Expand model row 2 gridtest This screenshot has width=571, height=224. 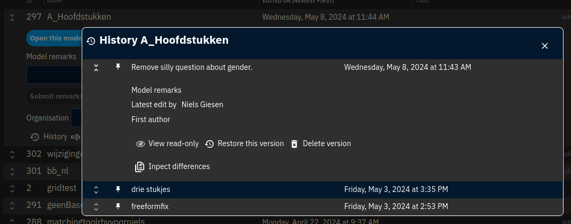point(12,188)
